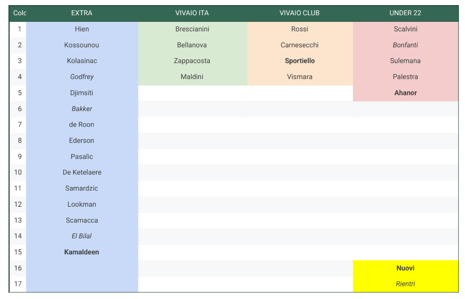
Task: Select the Kossounou cell
Action: tap(82, 45)
